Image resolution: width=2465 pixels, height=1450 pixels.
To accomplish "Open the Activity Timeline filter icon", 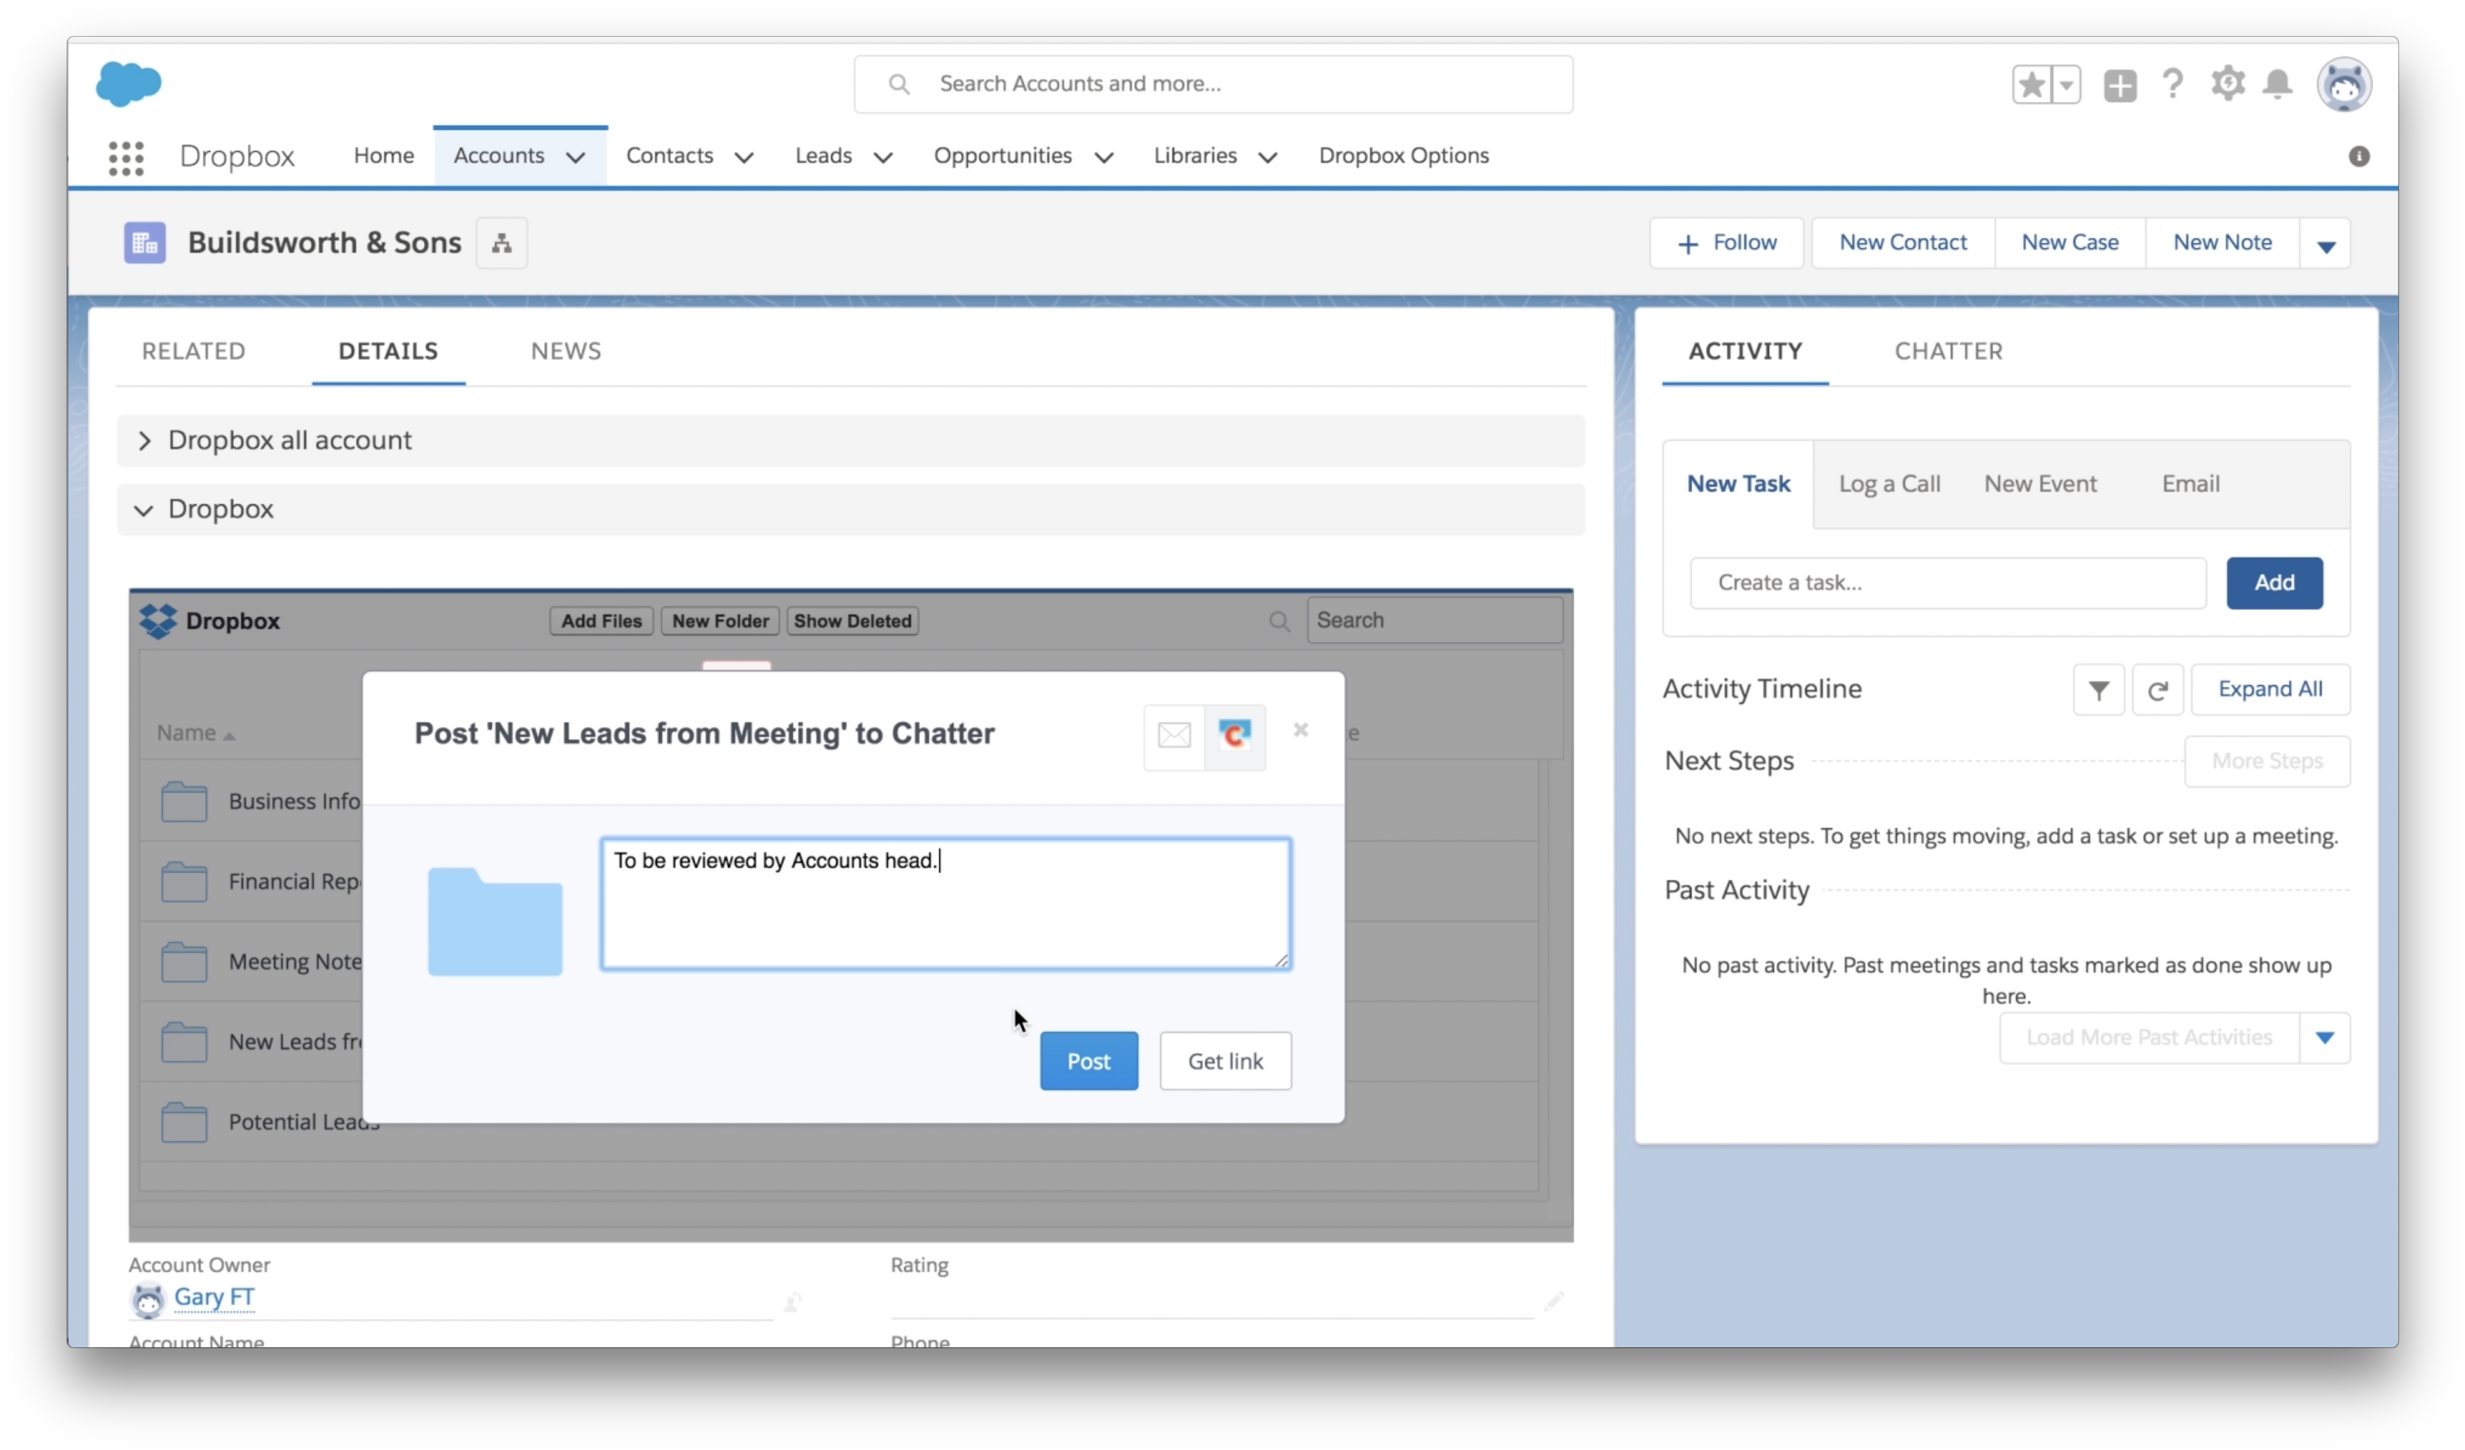I will pyautogui.click(x=2098, y=689).
